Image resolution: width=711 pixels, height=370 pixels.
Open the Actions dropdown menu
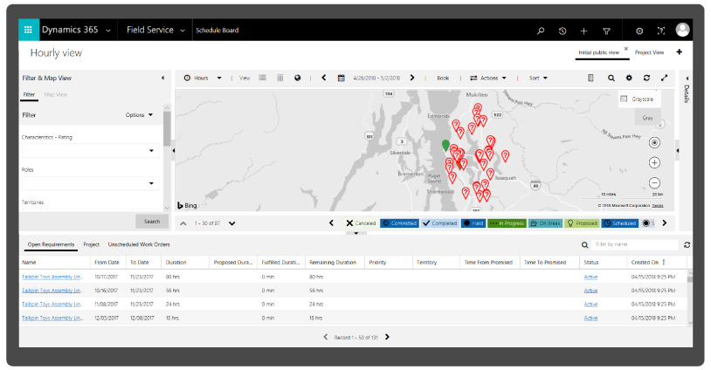click(488, 78)
